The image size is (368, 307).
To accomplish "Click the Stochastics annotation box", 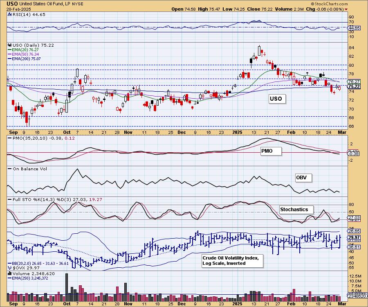I will [296, 210].
